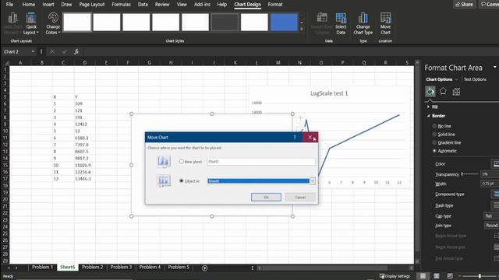The width and height of the screenshot is (499, 280).
Task: Click Change Chart Type in ribbon
Action: tap(363, 23)
